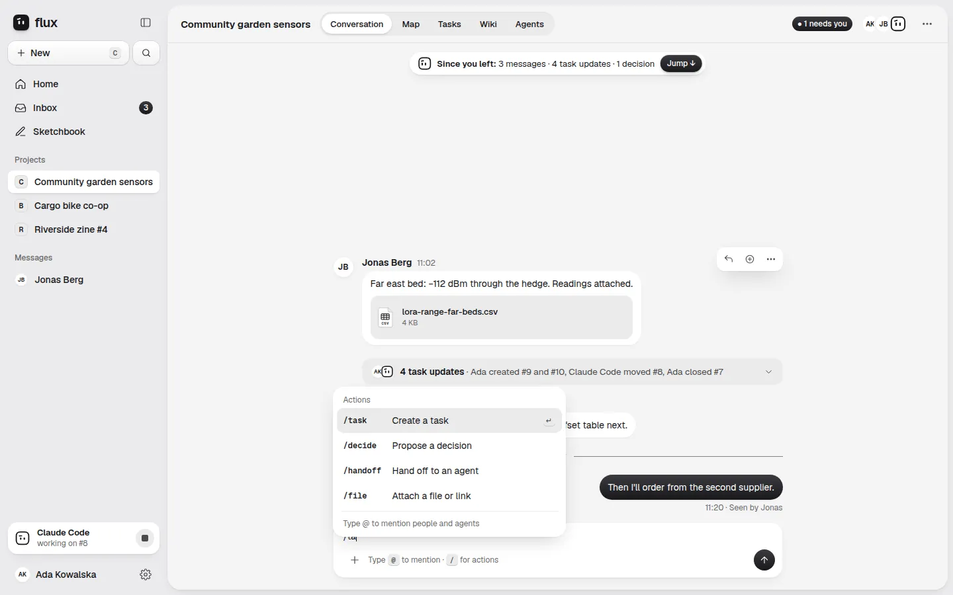Image resolution: width=953 pixels, height=595 pixels.
Task: Choose /task Create a task
Action: point(449,420)
